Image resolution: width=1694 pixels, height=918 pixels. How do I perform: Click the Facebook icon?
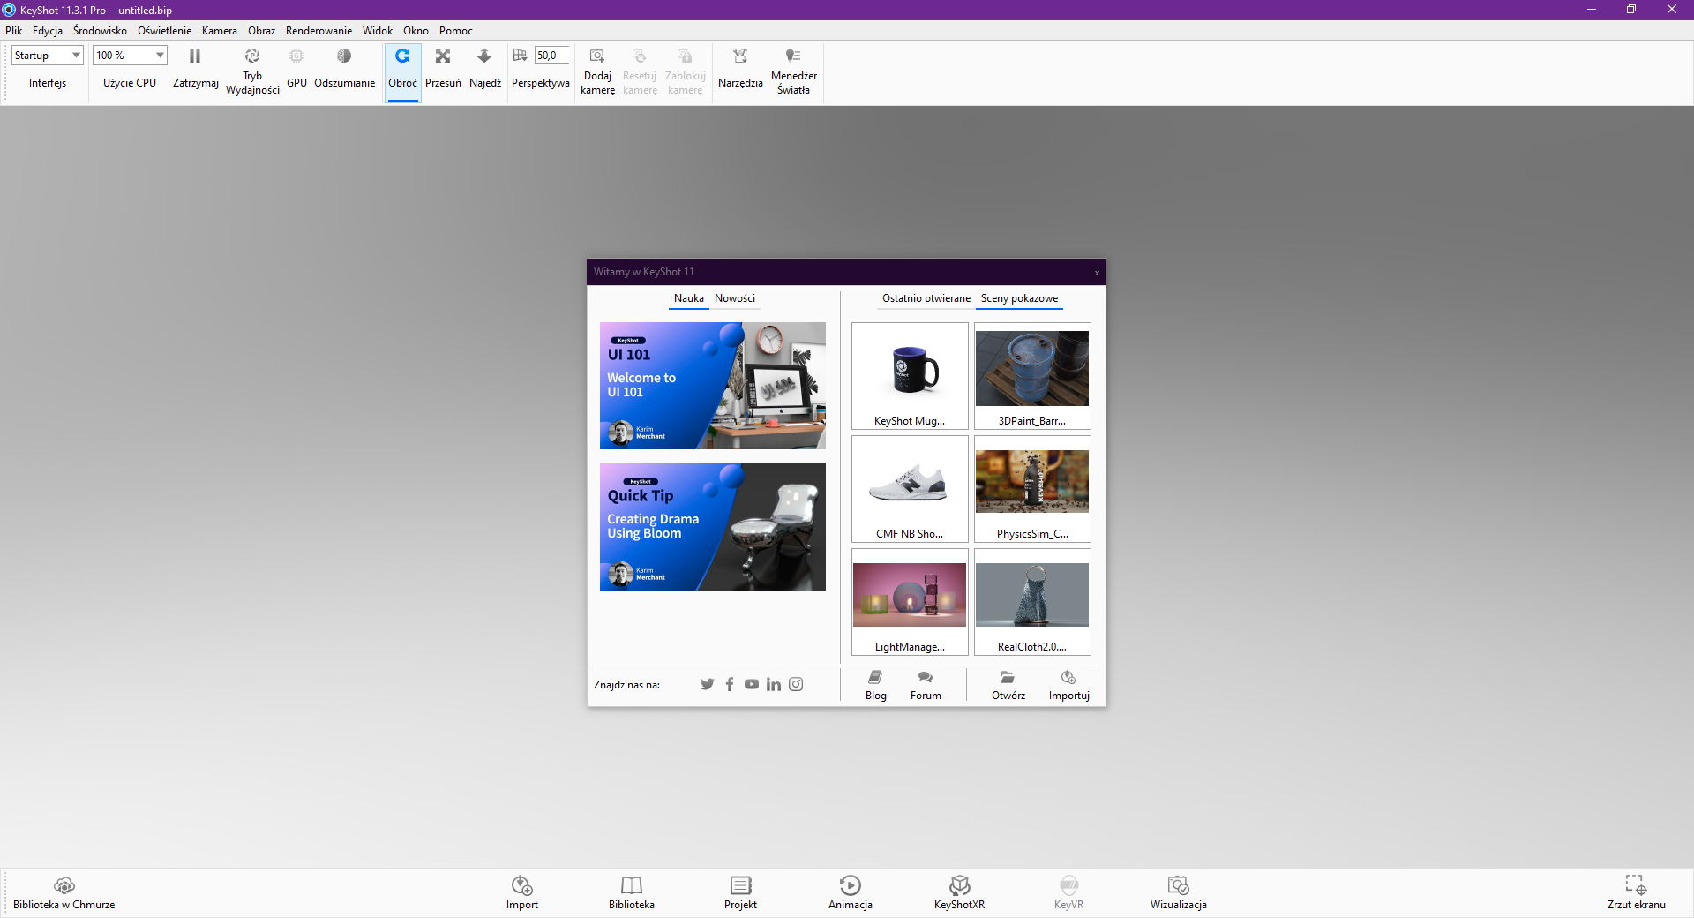[730, 684]
